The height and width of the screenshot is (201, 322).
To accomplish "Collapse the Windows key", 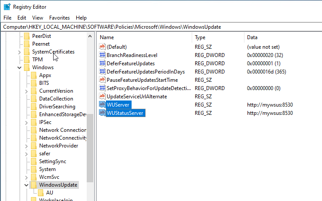I will pyautogui.click(x=19, y=67).
